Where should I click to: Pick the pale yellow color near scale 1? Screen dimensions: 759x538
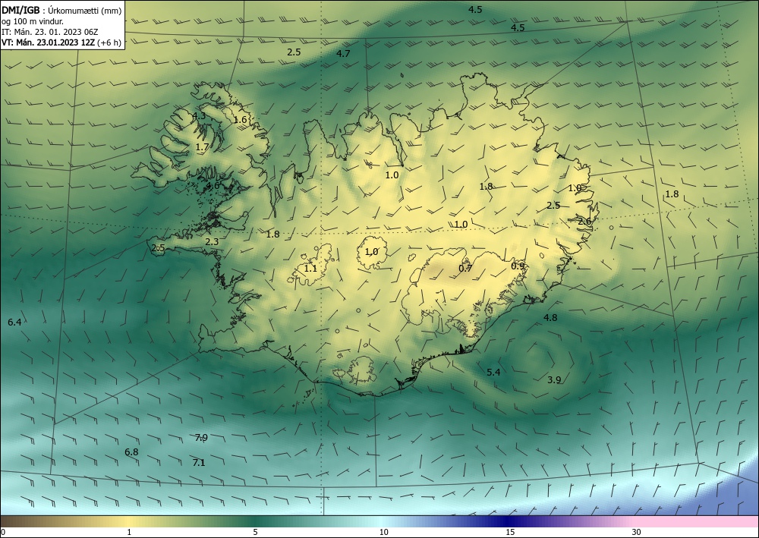pyautogui.click(x=128, y=521)
